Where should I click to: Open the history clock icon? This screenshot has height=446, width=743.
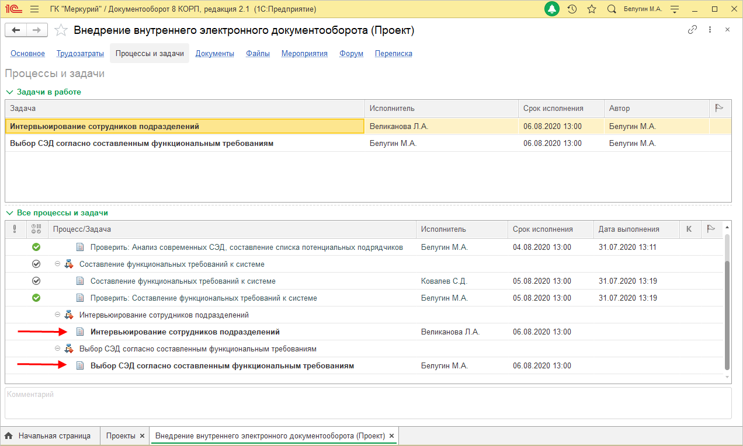572,9
